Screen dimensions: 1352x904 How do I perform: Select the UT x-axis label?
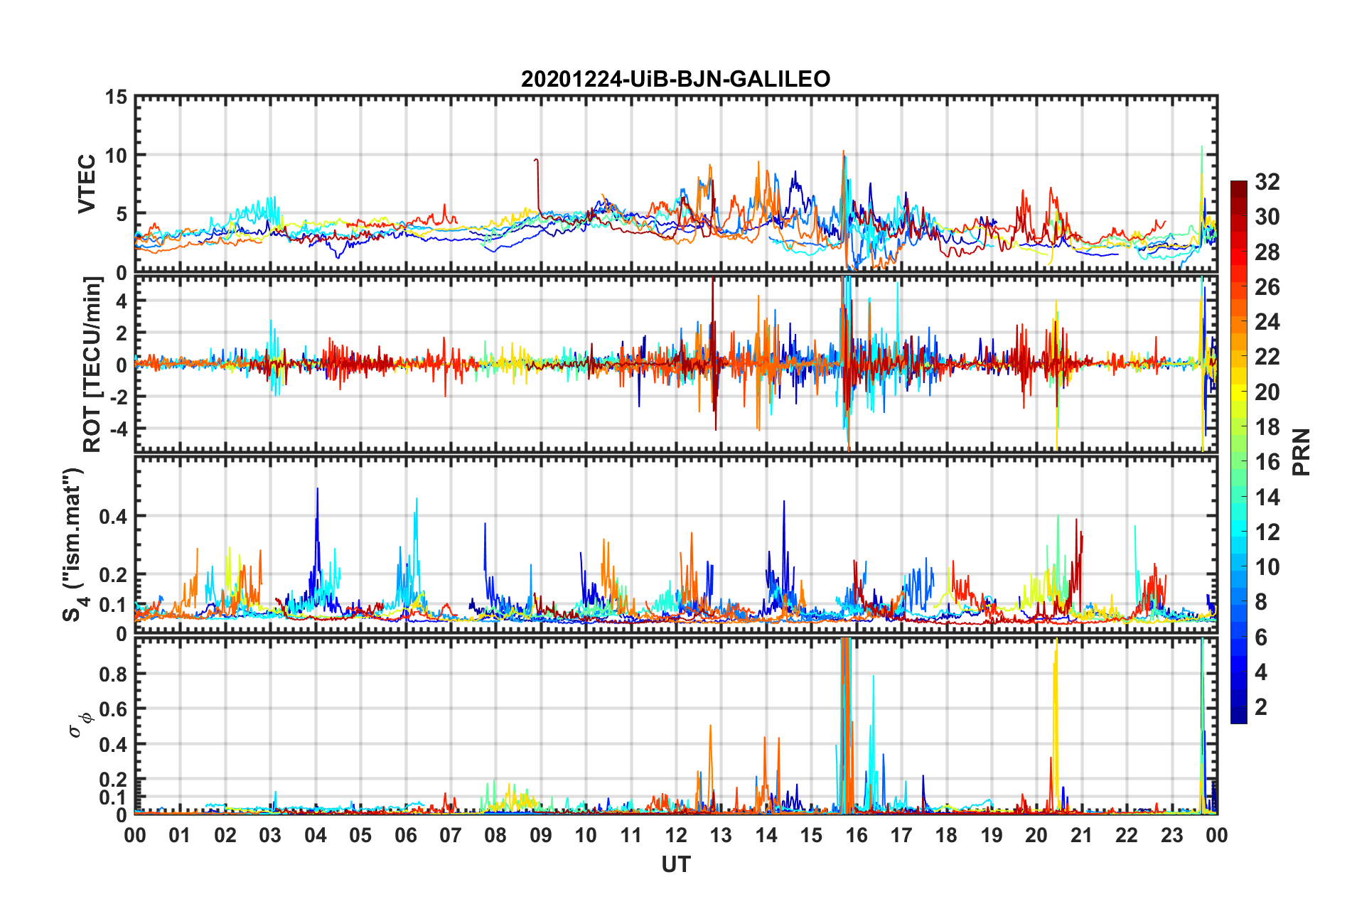coord(676,864)
